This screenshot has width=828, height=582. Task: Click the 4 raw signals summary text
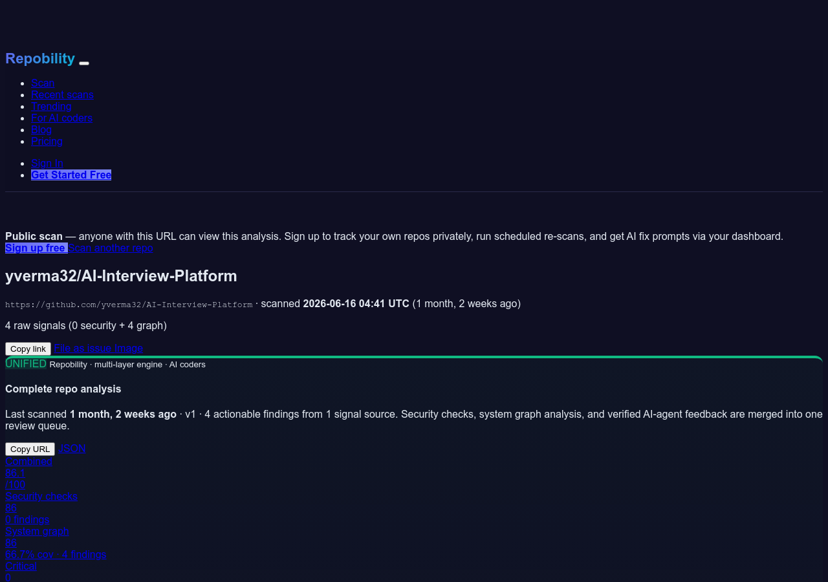[x=86, y=325]
